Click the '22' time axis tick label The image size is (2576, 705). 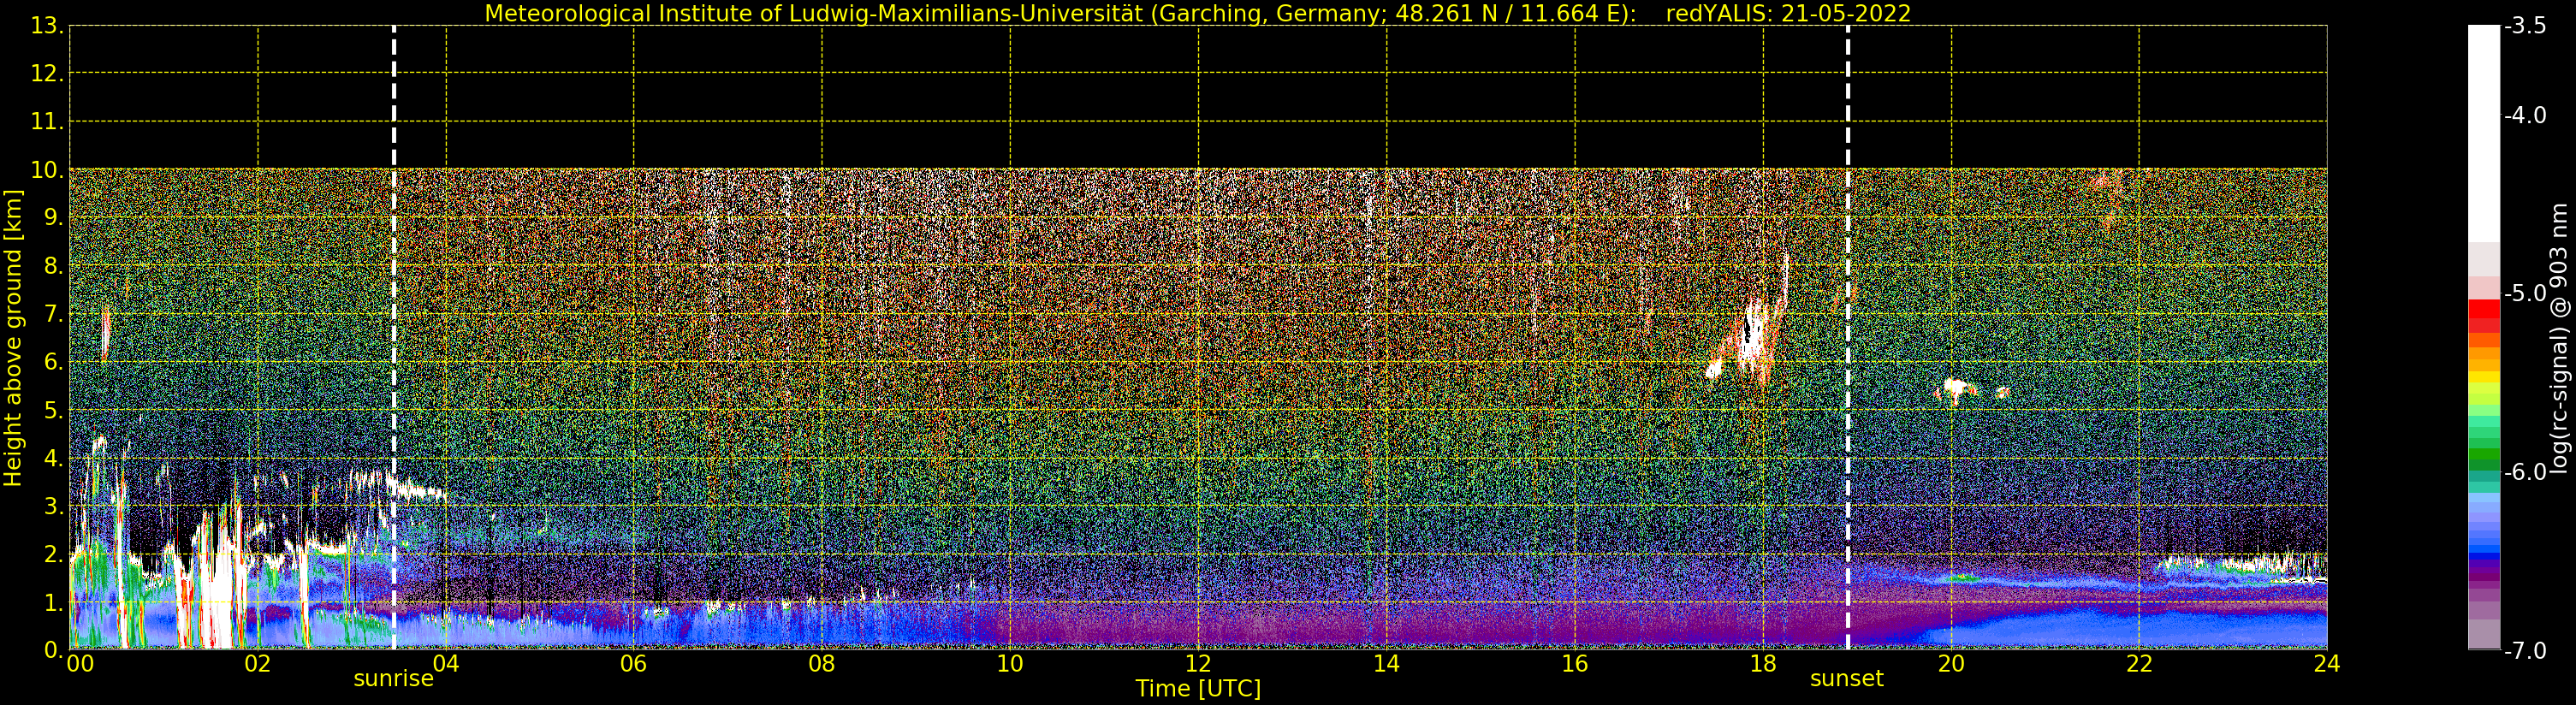[2139, 664]
